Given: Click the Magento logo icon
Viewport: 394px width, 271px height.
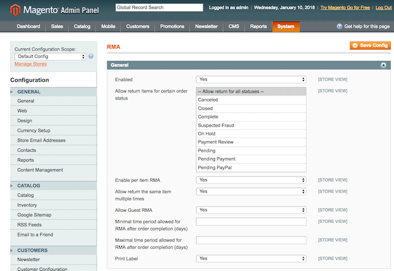Looking at the screenshot, I should (x=17, y=9).
